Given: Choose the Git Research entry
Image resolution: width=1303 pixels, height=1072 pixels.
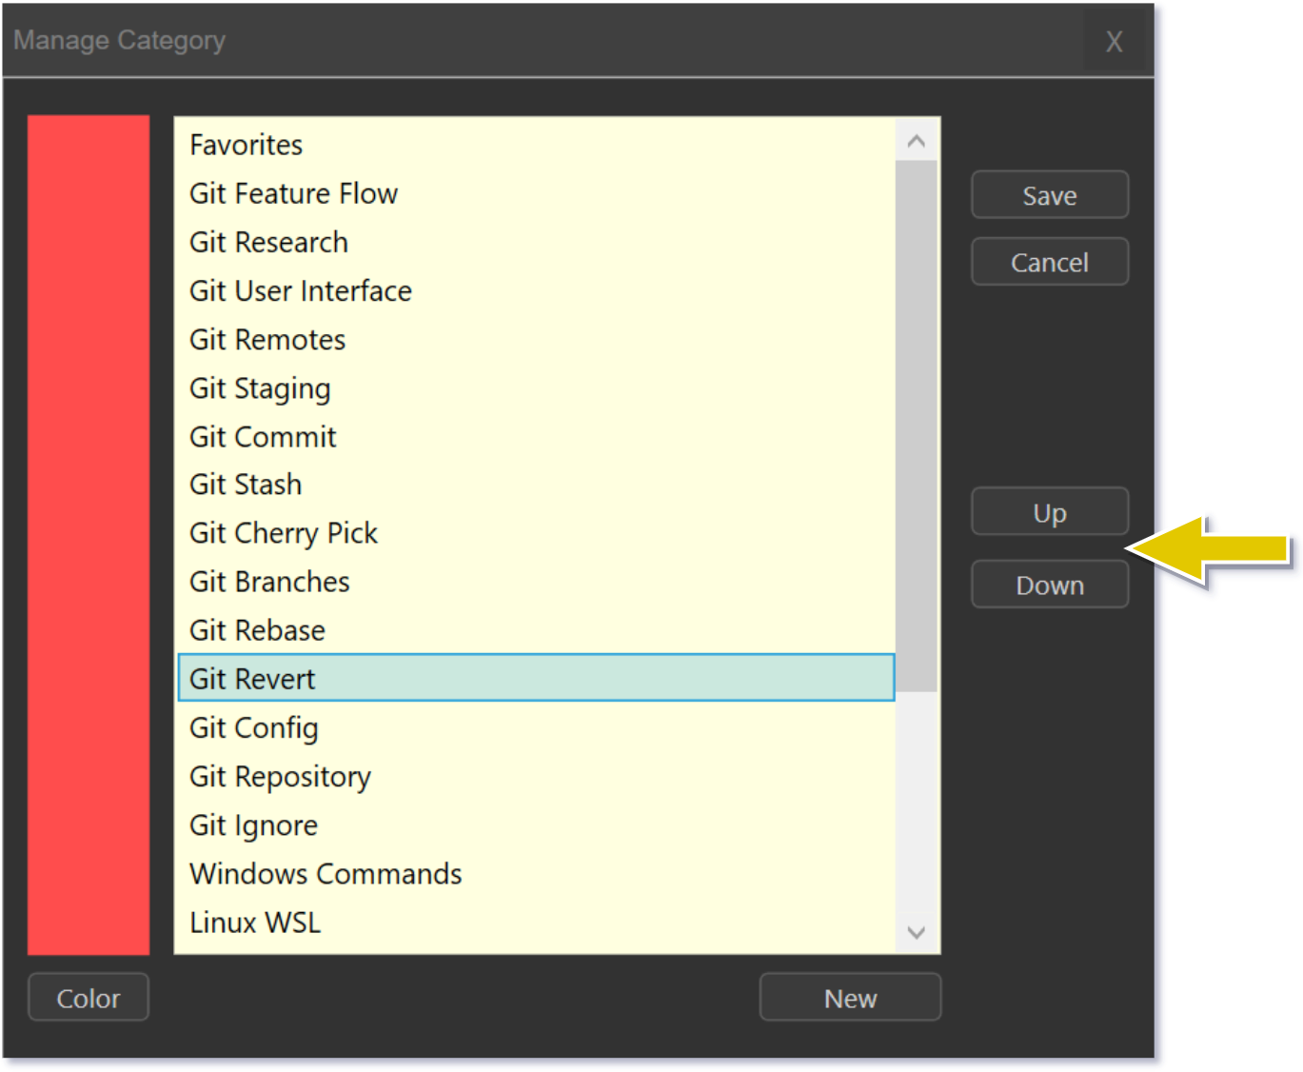Looking at the screenshot, I should pos(268,242).
